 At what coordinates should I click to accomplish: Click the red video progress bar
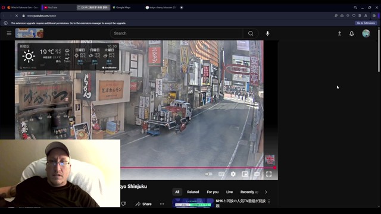197,168
